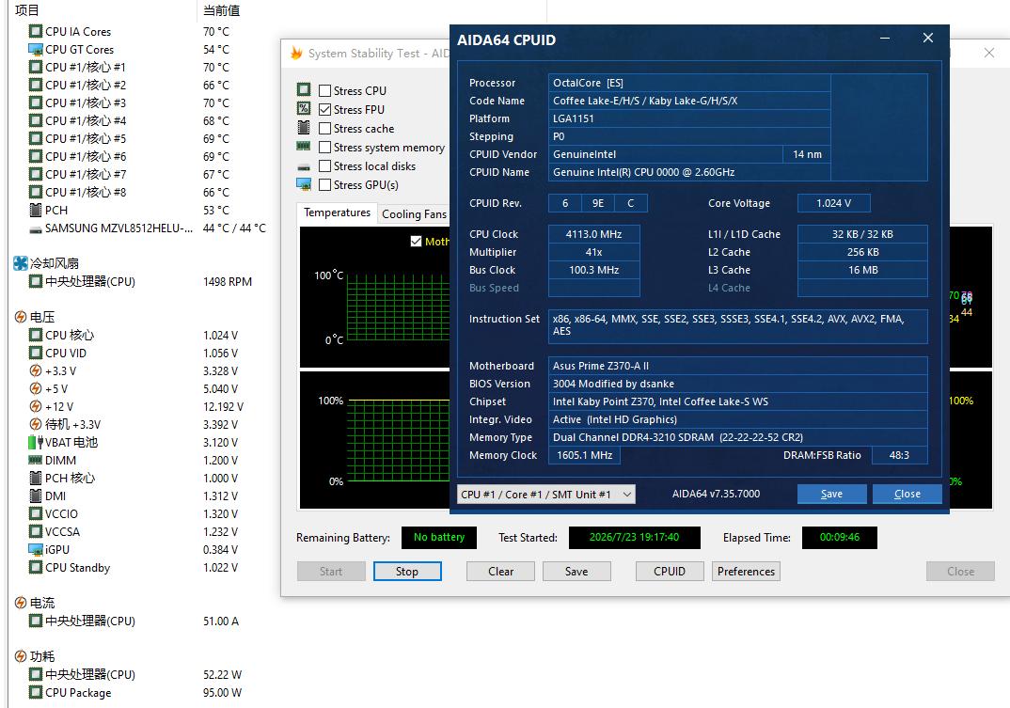The height and width of the screenshot is (708, 1010).
Task: Click the 4113.0 MHz CPU Clock field
Action: pyautogui.click(x=594, y=234)
